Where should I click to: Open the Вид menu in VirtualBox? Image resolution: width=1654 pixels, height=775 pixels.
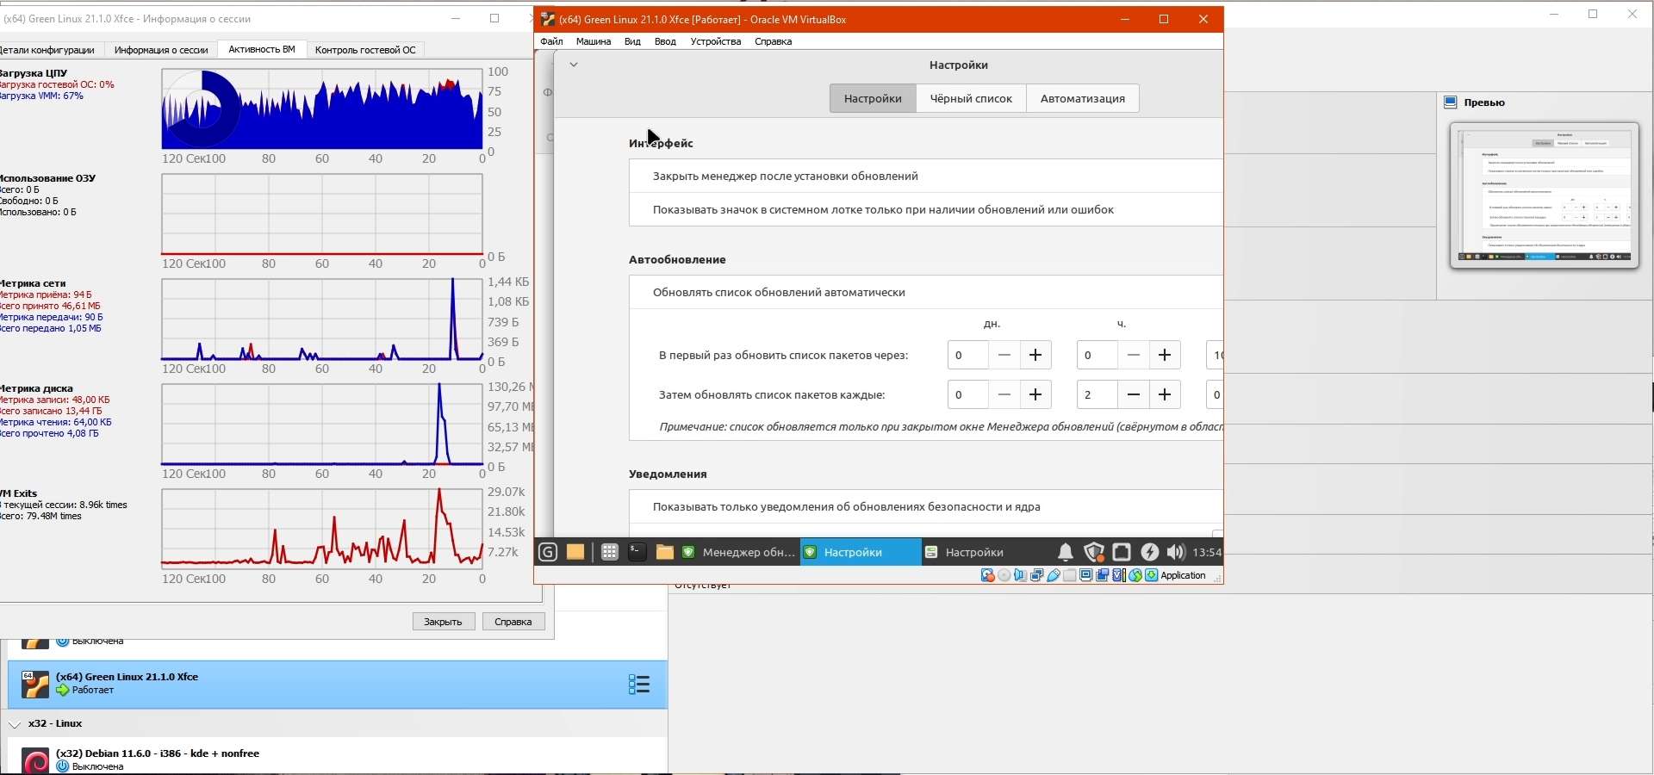click(x=632, y=41)
